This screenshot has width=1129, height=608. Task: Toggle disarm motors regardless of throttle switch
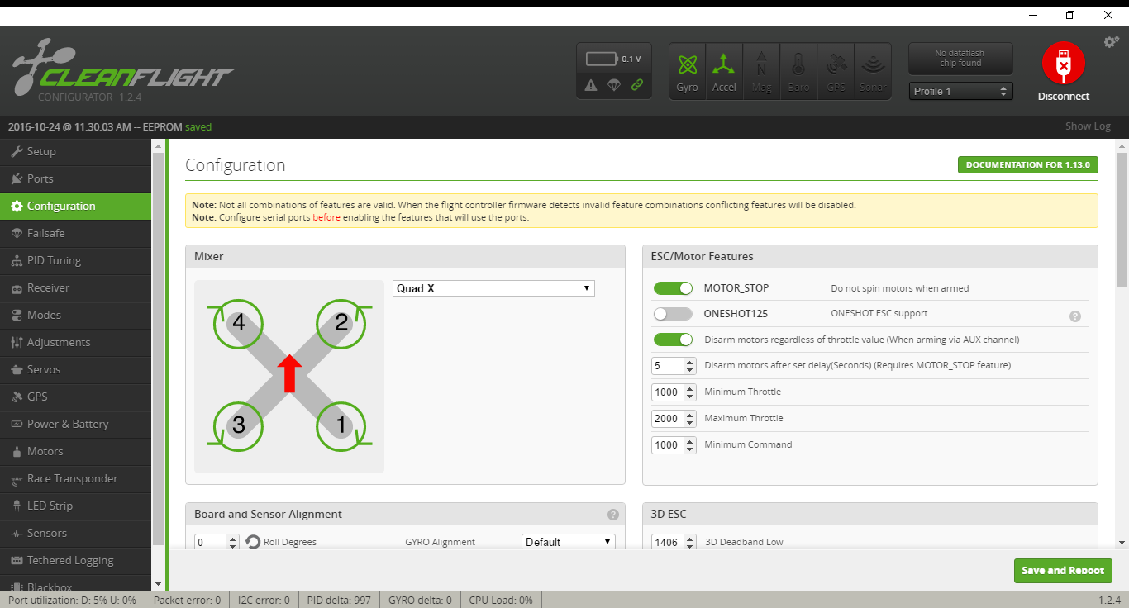[x=673, y=340]
